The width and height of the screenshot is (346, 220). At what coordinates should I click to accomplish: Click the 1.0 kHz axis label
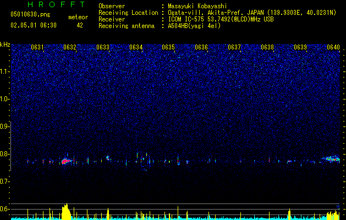tap(5, 99)
